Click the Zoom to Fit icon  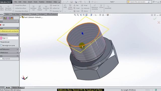point(75,15)
